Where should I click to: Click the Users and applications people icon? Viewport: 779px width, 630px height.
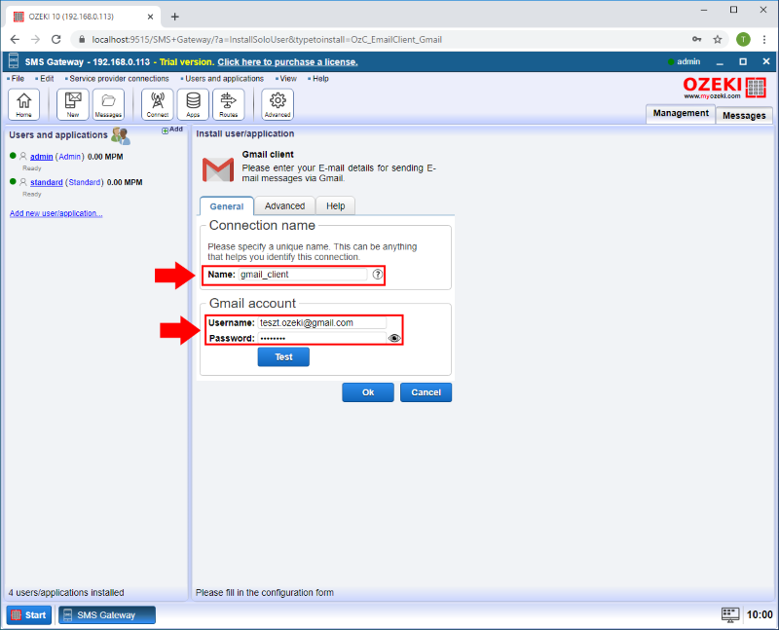120,135
